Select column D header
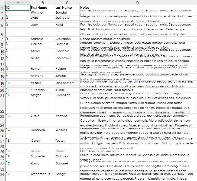This screenshot has width=197, height=181. click(138, 2)
